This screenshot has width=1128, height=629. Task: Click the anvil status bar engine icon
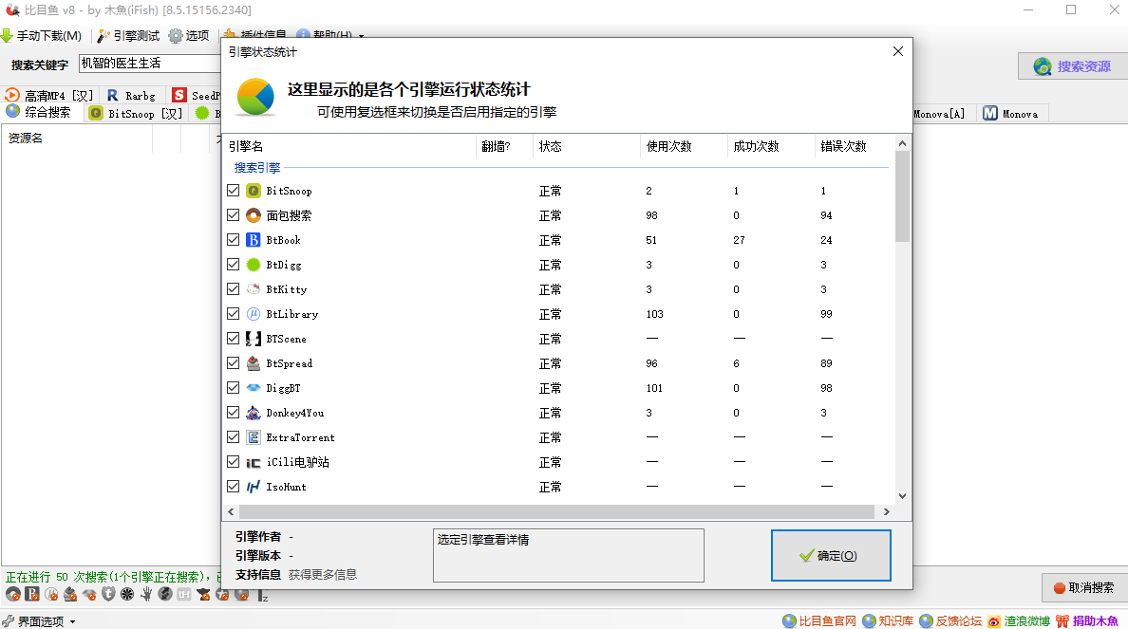[203, 594]
